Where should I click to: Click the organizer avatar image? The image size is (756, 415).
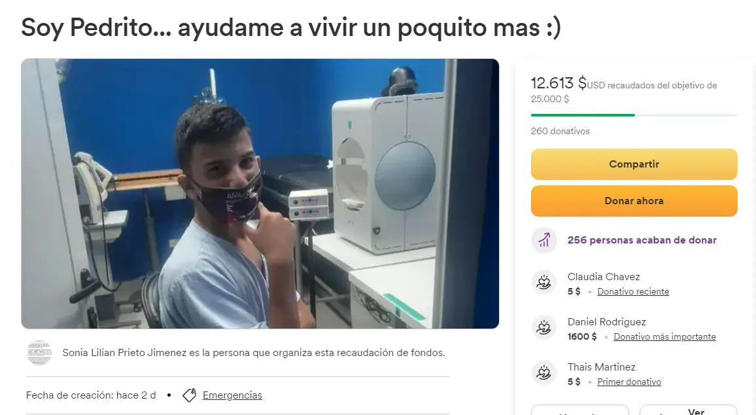(x=39, y=353)
